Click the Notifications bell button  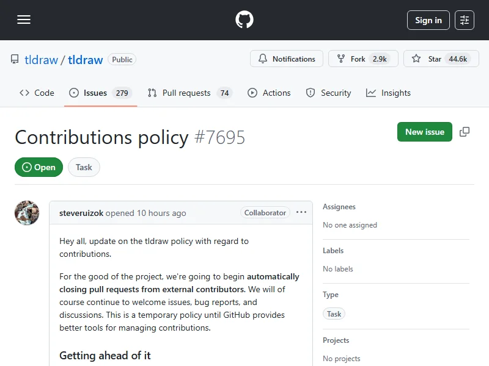(x=287, y=59)
